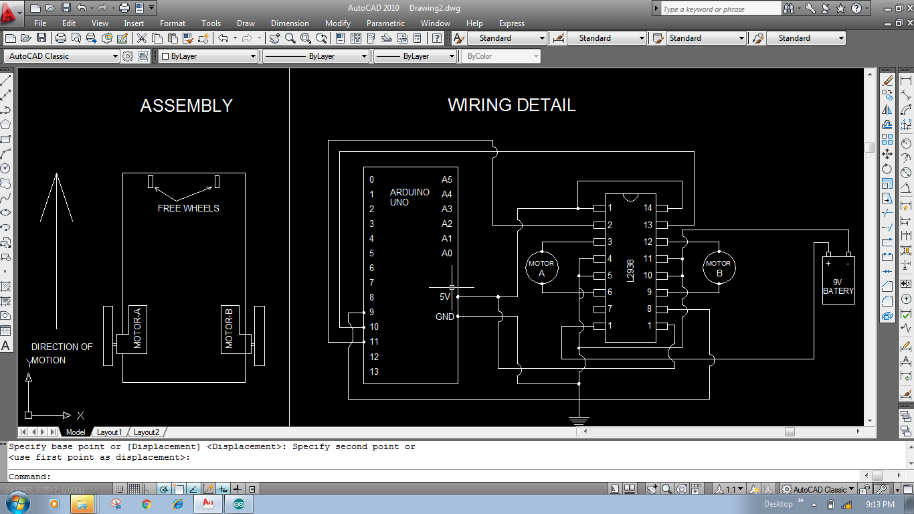The width and height of the screenshot is (914, 514).
Task: Select the Line draw tool
Action: 5,80
